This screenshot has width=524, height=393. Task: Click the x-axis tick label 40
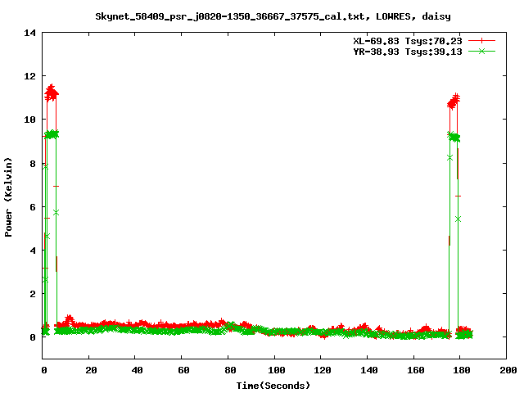coord(137,370)
